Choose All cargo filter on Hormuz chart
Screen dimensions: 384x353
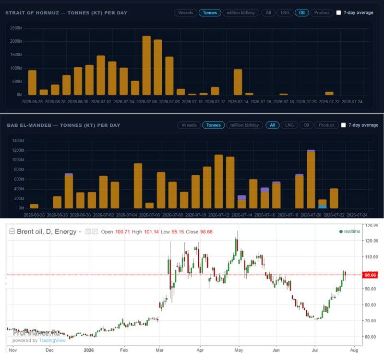tap(268, 13)
